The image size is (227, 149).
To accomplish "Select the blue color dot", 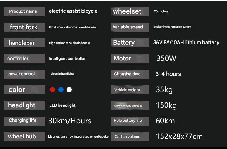I will pos(61,89).
